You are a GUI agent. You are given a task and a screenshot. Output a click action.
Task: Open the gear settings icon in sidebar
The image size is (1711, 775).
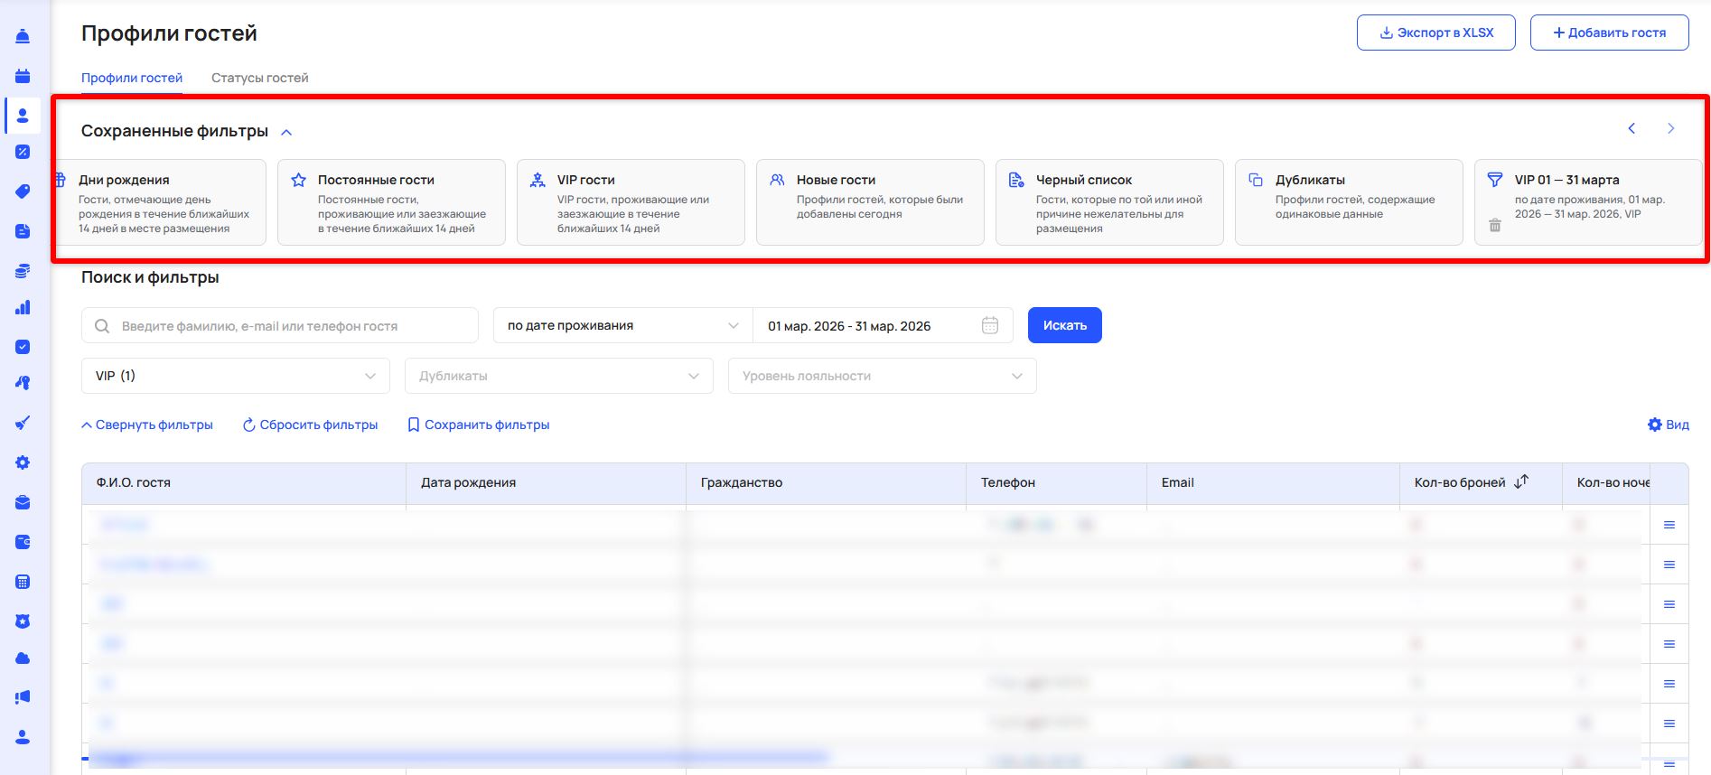(x=23, y=462)
